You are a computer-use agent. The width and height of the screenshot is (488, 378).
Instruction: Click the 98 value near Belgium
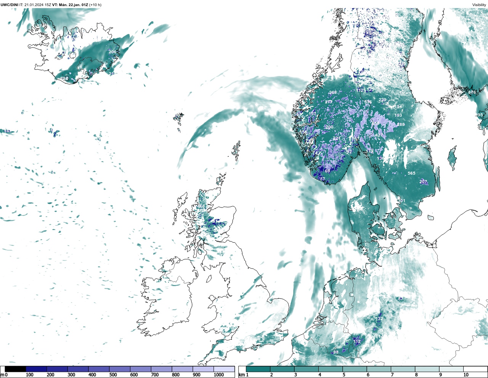click(x=336, y=352)
